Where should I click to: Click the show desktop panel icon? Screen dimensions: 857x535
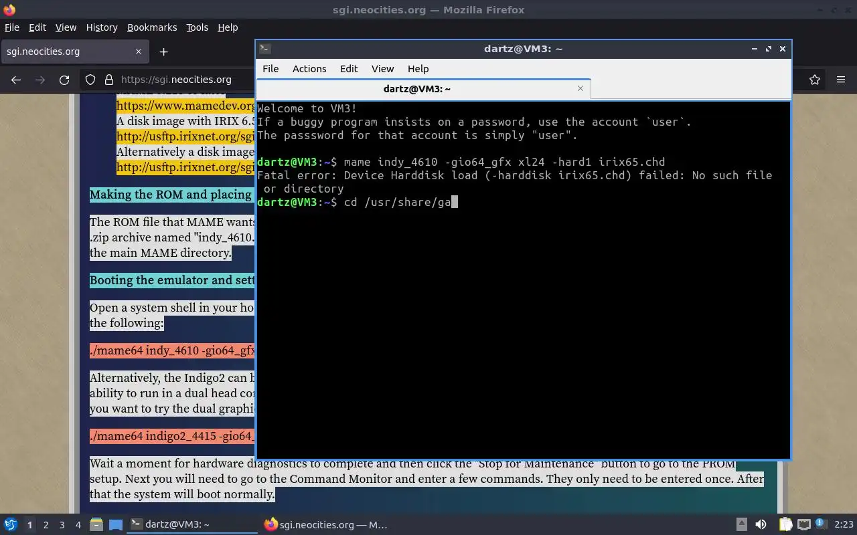tap(116, 525)
